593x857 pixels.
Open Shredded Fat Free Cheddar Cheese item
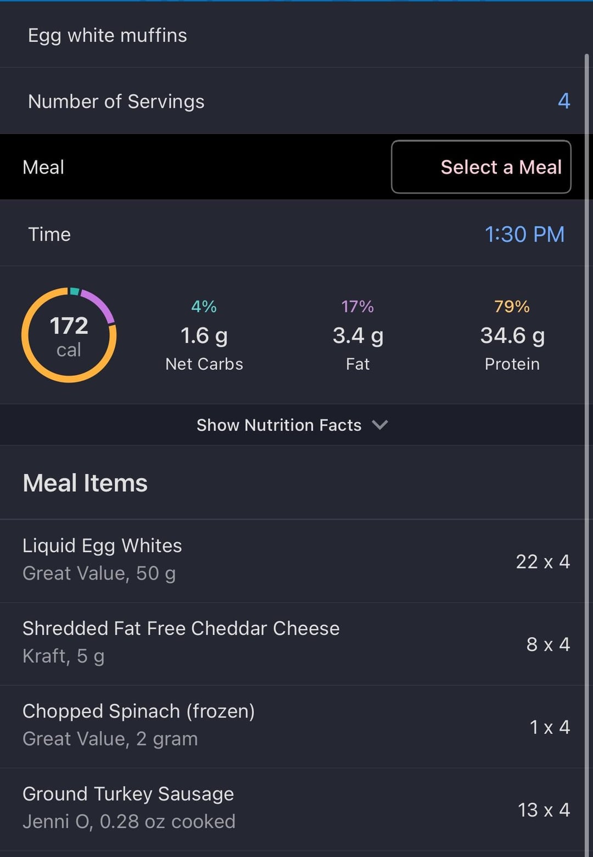(x=181, y=642)
